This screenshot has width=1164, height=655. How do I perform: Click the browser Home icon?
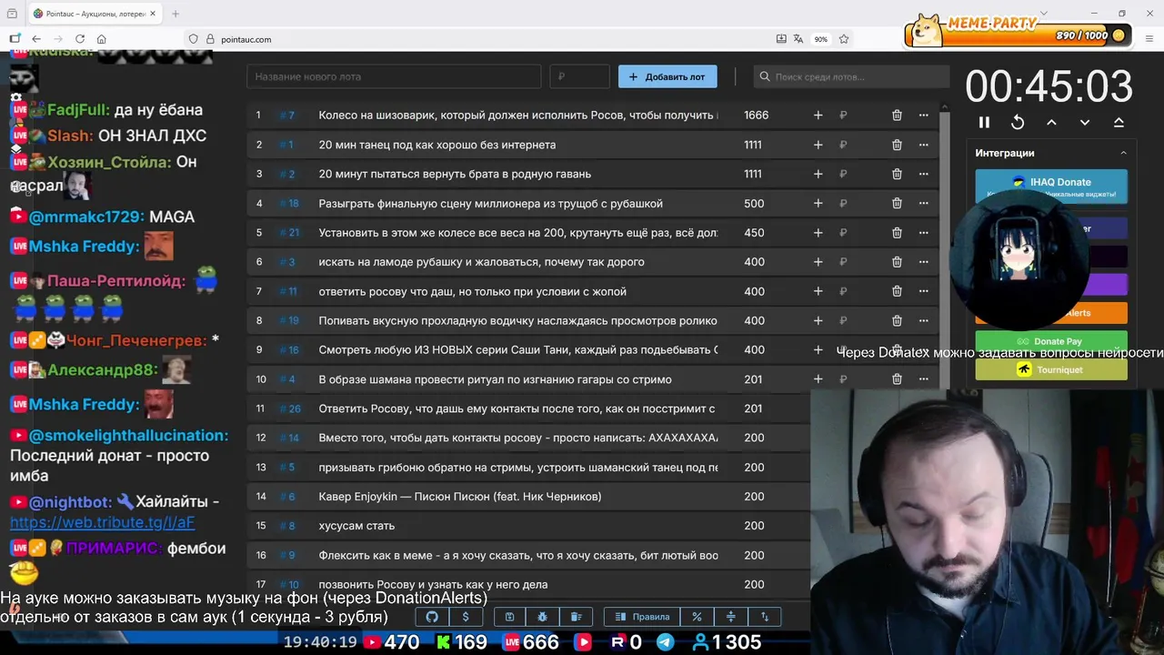coord(102,39)
